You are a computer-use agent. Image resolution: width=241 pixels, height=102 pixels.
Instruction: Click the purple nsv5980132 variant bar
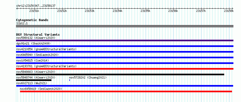tap(125, 40)
